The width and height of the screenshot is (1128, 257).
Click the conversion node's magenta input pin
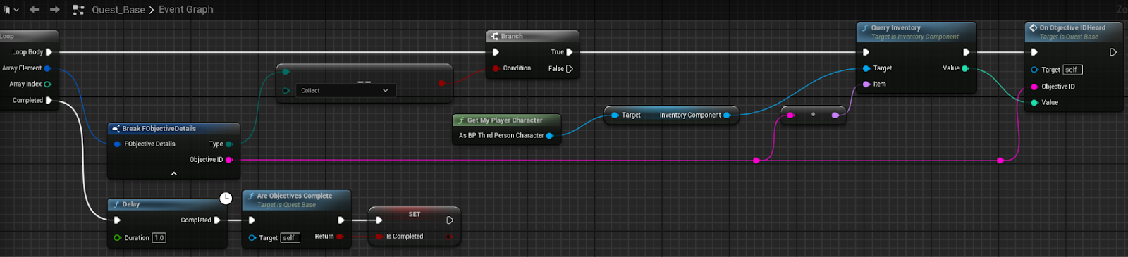(790, 115)
